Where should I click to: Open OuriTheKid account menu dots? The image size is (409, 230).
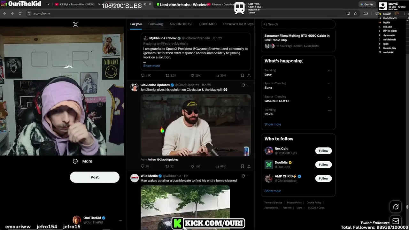(x=120, y=220)
